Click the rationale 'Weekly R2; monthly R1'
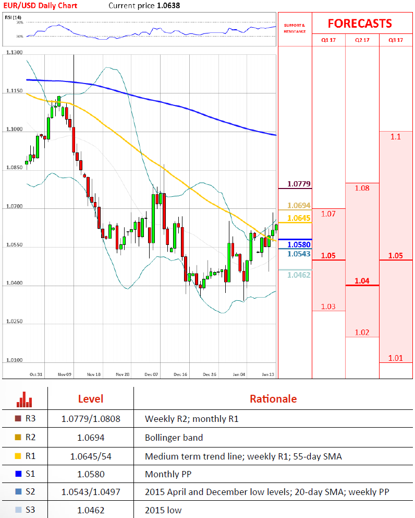 click(x=192, y=419)
